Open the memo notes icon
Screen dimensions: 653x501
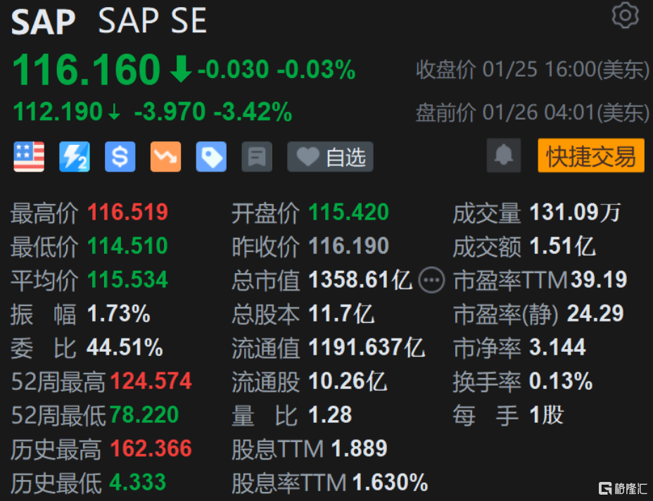click(257, 157)
